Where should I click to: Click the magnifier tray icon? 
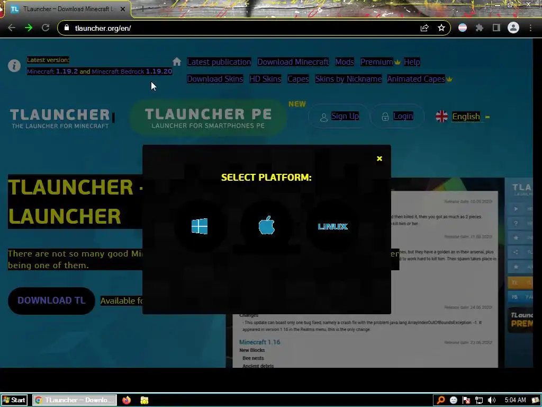point(441,400)
